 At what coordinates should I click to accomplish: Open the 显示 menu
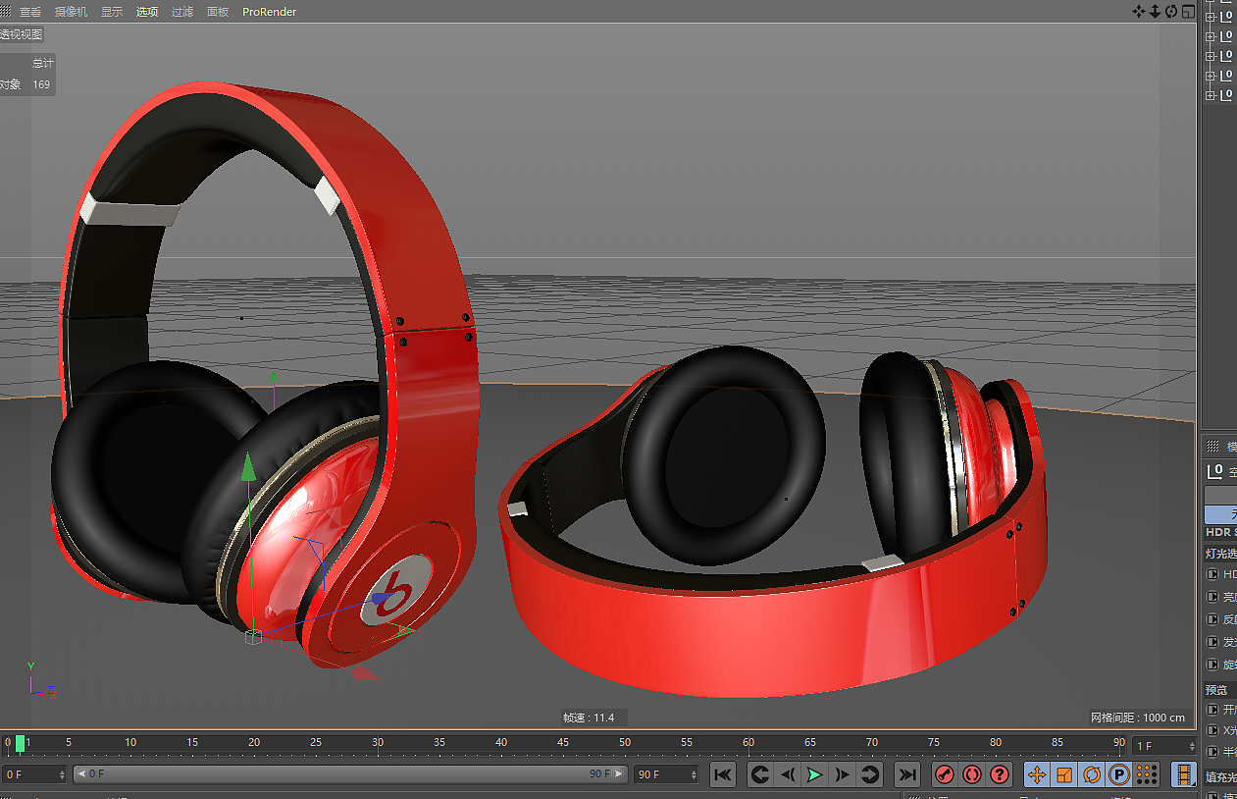pyautogui.click(x=112, y=12)
